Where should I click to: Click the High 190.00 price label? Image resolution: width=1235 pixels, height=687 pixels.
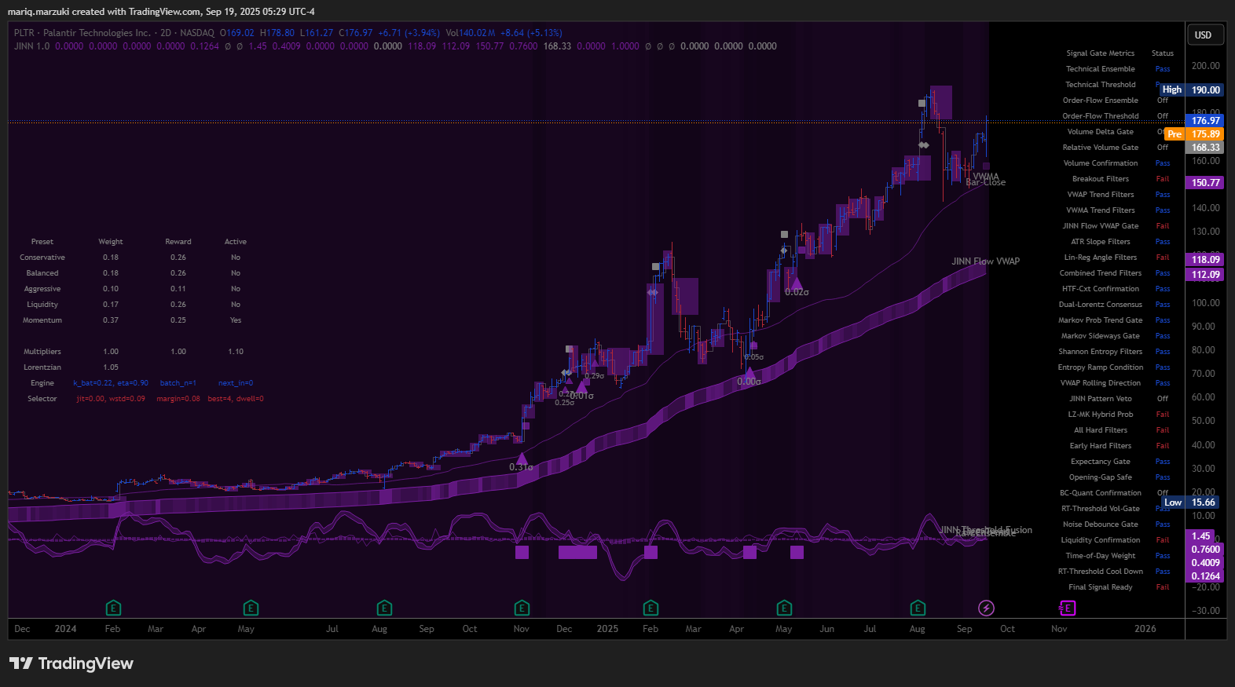coord(1191,90)
